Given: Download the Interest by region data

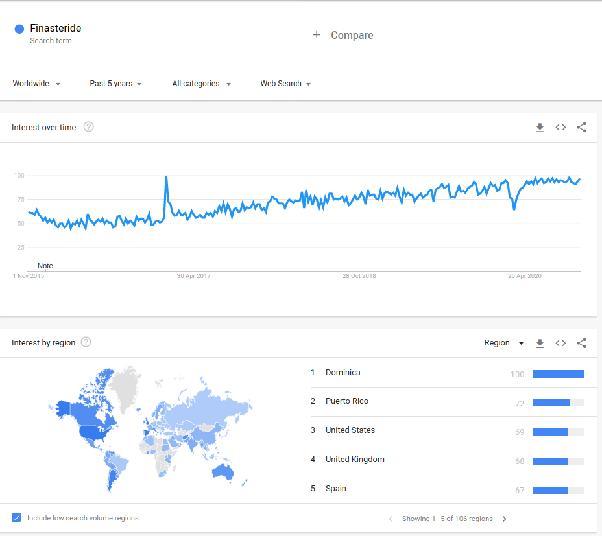Looking at the screenshot, I should (x=540, y=344).
